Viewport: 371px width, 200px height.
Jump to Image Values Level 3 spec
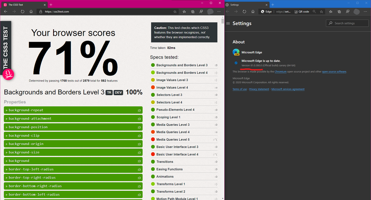click(x=172, y=80)
